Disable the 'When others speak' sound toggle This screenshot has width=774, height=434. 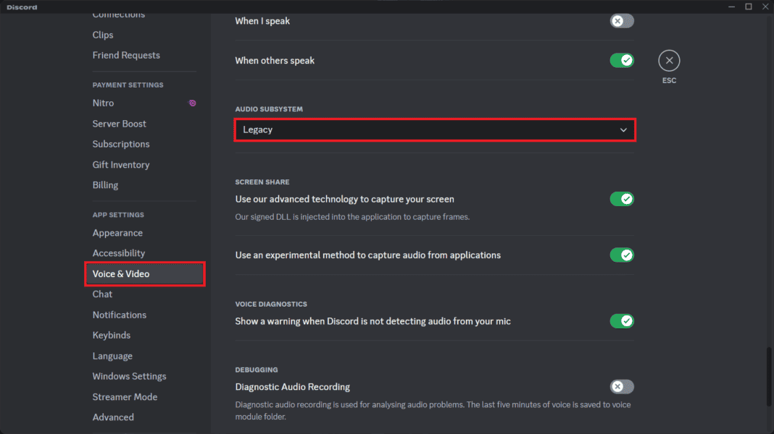(621, 60)
